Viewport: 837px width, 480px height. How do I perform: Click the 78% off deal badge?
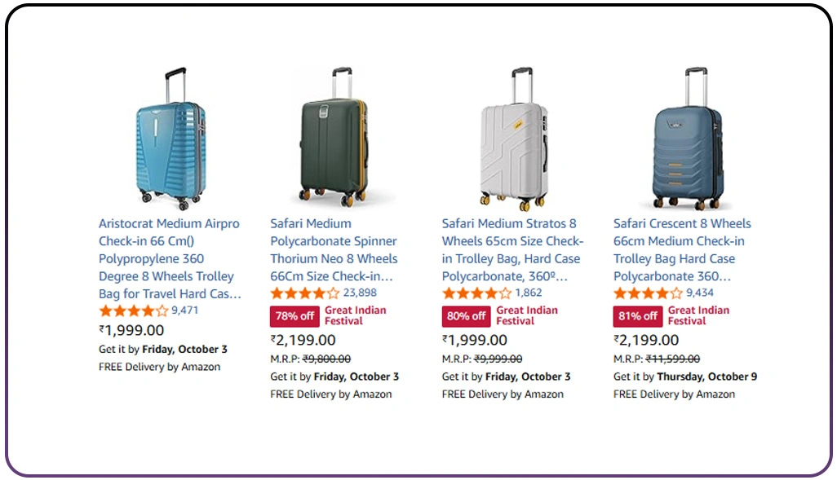tap(294, 316)
